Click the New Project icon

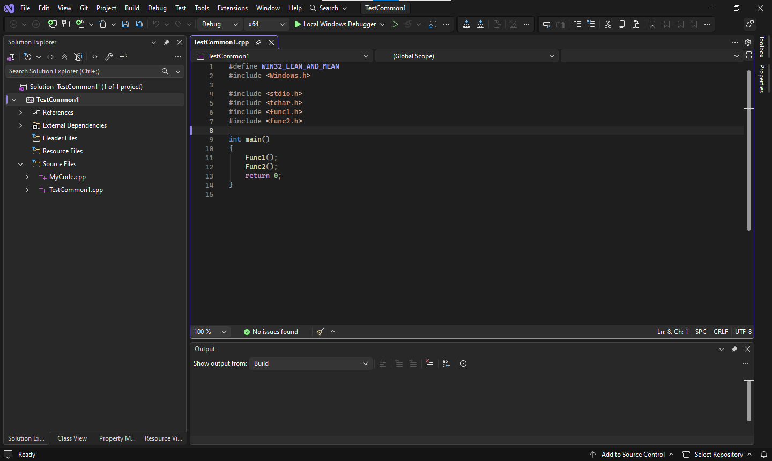[x=53, y=24]
